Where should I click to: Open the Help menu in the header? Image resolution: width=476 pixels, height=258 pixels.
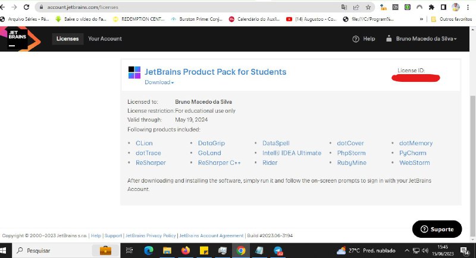364,39
